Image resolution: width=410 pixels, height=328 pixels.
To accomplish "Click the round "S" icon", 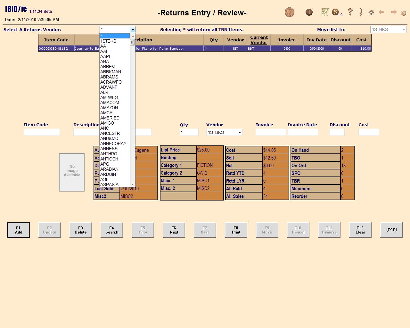I will tap(335, 12).
